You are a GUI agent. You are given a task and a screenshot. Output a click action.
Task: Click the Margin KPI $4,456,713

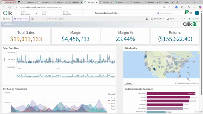pos(76,39)
